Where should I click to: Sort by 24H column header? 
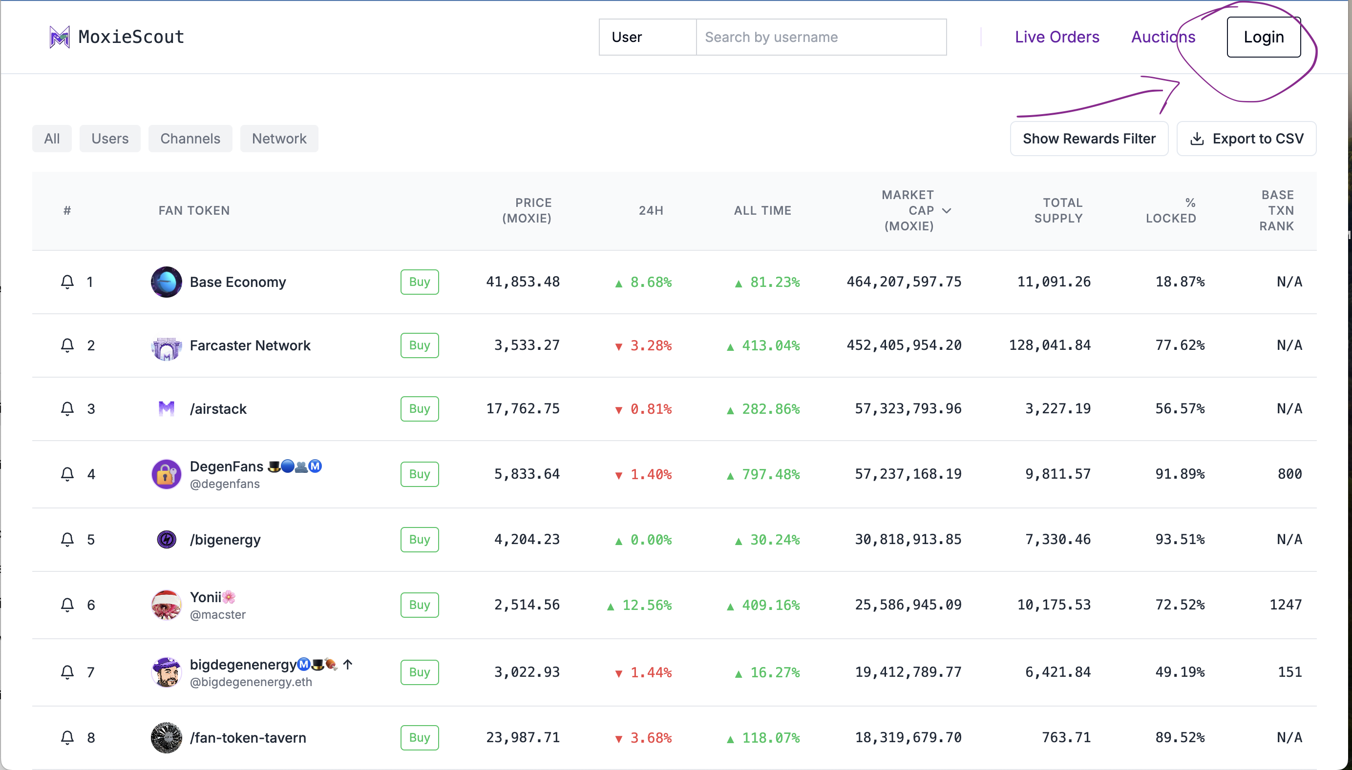click(x=651, y=210)
